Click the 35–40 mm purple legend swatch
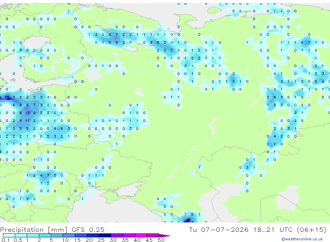 (x=129, y=235)
